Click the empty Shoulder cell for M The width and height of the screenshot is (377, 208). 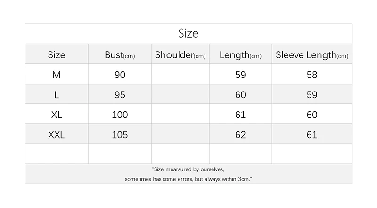[180, 74]
